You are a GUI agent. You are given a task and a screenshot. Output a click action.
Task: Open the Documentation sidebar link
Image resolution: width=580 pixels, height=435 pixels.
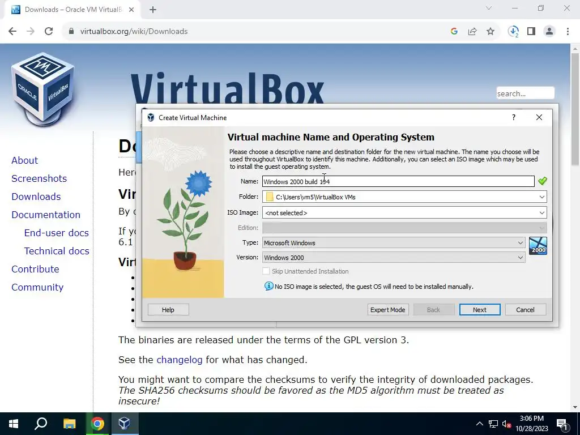point(46,215)
